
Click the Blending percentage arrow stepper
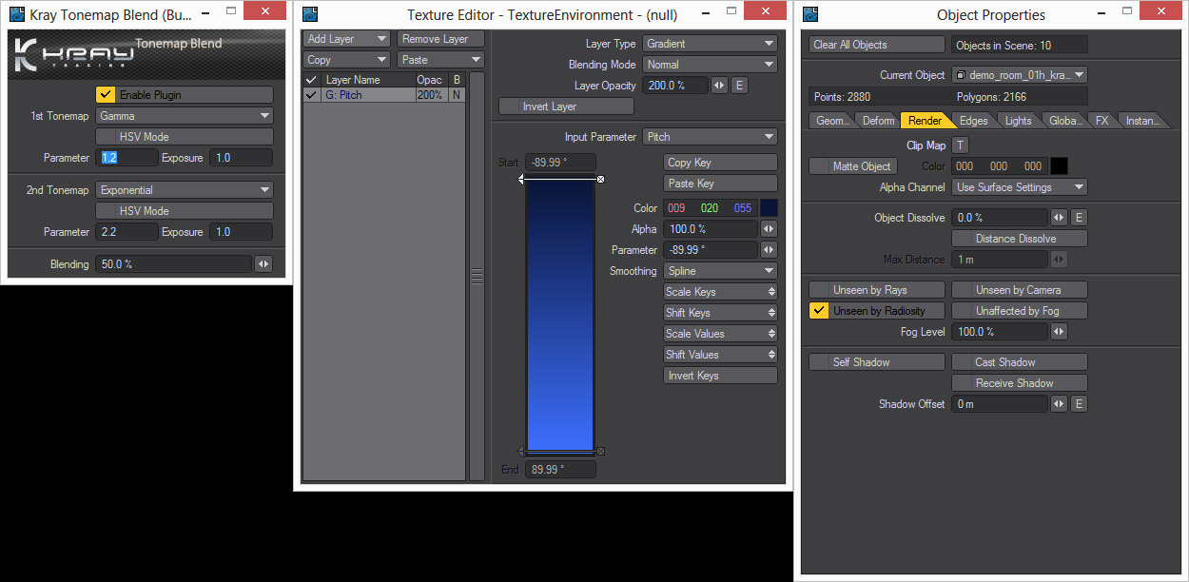click(264, 264)
